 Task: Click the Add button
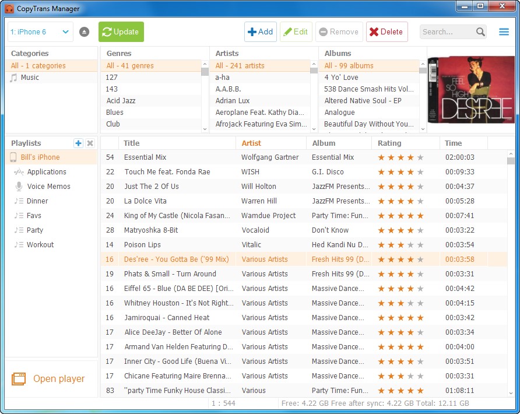pos(260,32)
